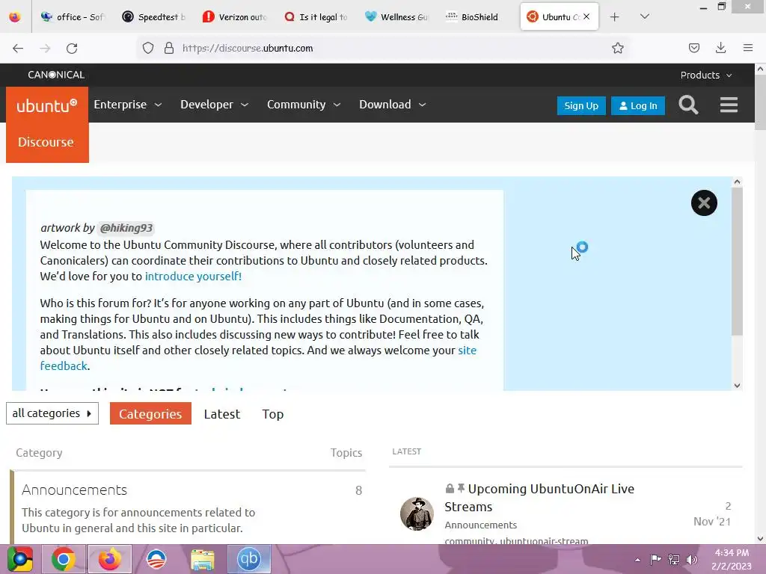This screenshot has height=574, width=766.
Task: Open Upcoming UbuntuOnAir Live Streams topic
Action: [x=539, y=497]
